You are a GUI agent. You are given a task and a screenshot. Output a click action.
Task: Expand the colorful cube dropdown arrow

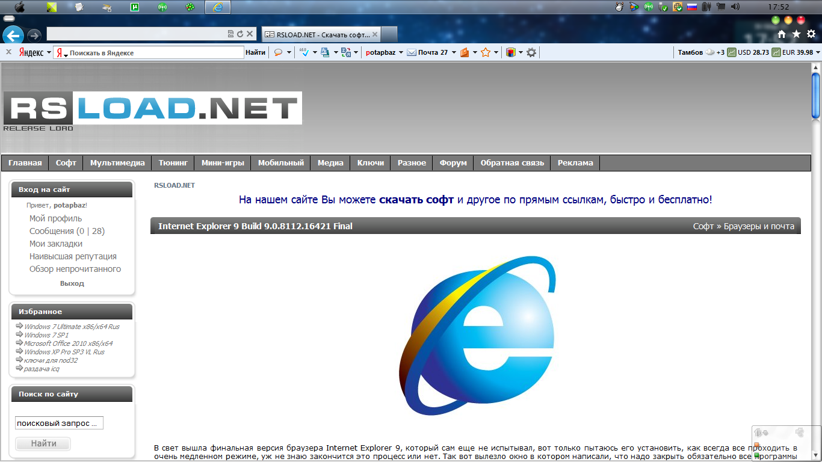[x=521, y=53]
